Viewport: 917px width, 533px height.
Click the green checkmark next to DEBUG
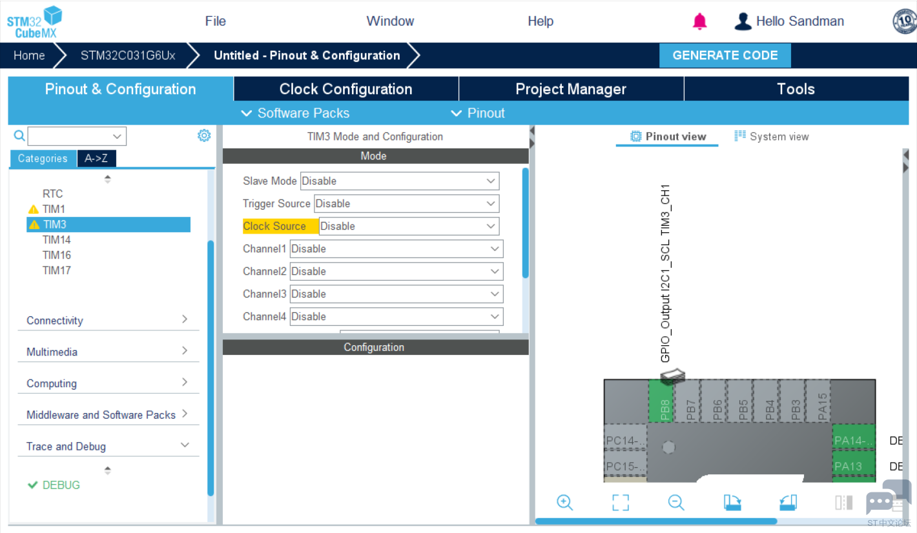pos(33,485)
